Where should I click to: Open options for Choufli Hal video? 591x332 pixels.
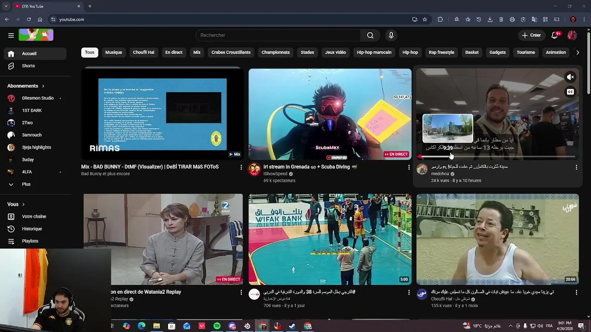(576, 292)
